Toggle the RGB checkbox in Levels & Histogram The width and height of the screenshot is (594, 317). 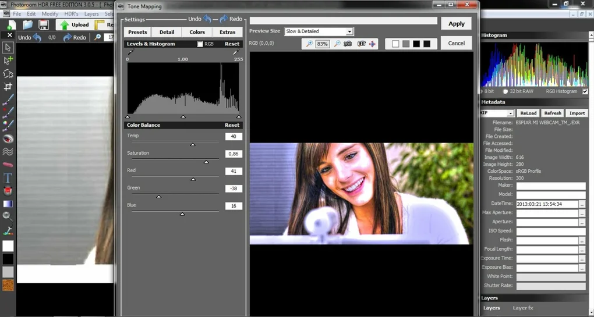pos(200,44)
